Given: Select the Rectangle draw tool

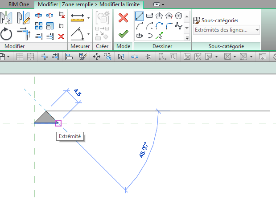Looking at the screenshot, I should (x=149, y=16).
